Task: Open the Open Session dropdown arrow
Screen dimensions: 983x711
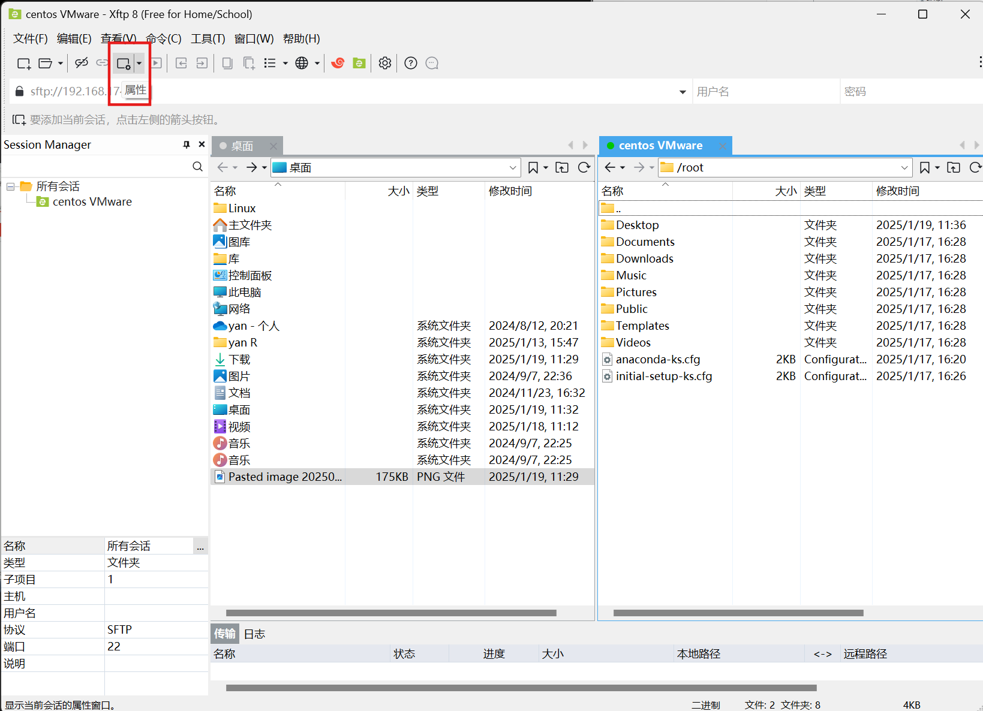Action: click(61, 63)
